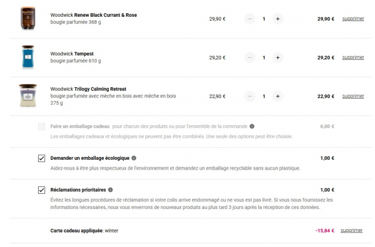Uncheck Demander un emballage écologique
Screen dimensions: 375x247
click(x=42, y=158)
